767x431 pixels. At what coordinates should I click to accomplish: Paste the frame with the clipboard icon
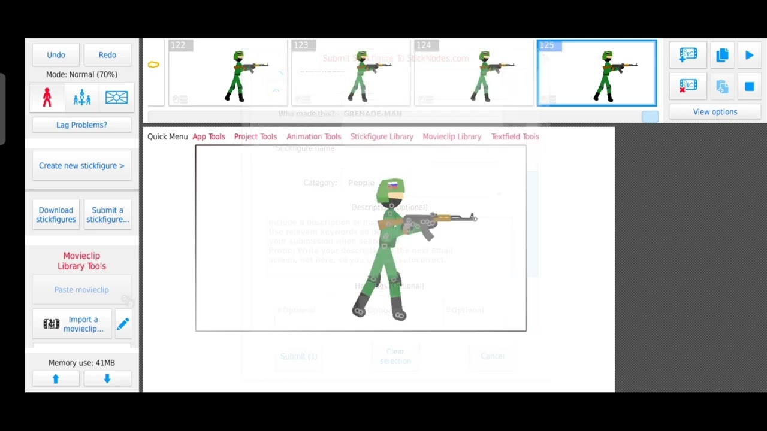722,87
